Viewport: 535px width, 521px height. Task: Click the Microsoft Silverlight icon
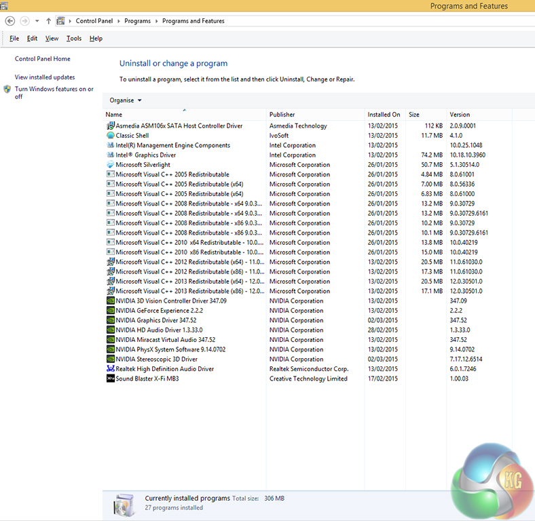[x=111, y=165]
